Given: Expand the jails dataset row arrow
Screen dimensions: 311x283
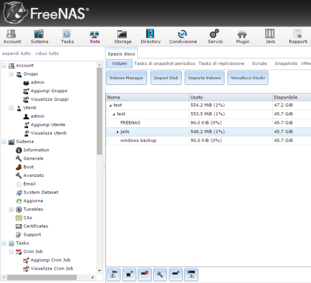Looking at the screenshot, I should click(117, 132).
